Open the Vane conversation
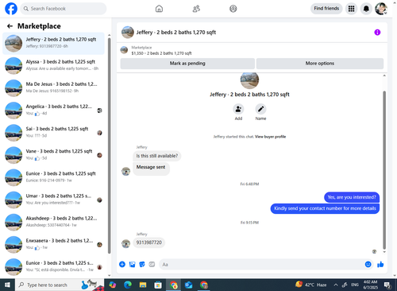Viewport: 397px width, 291px height. click(53, 155)
